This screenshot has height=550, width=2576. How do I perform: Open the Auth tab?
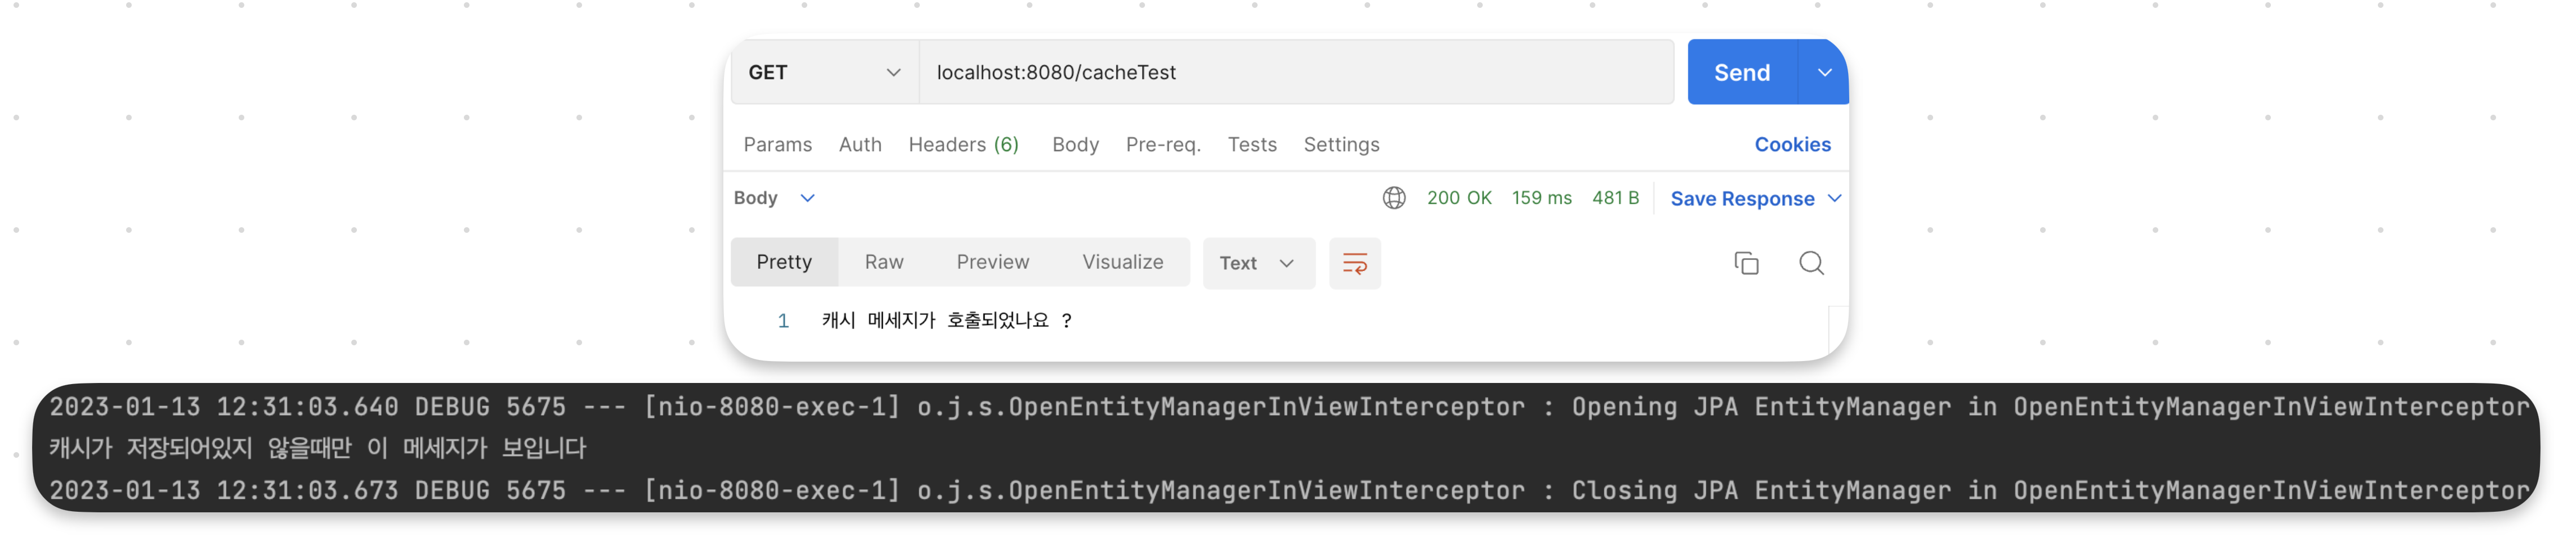860,145
